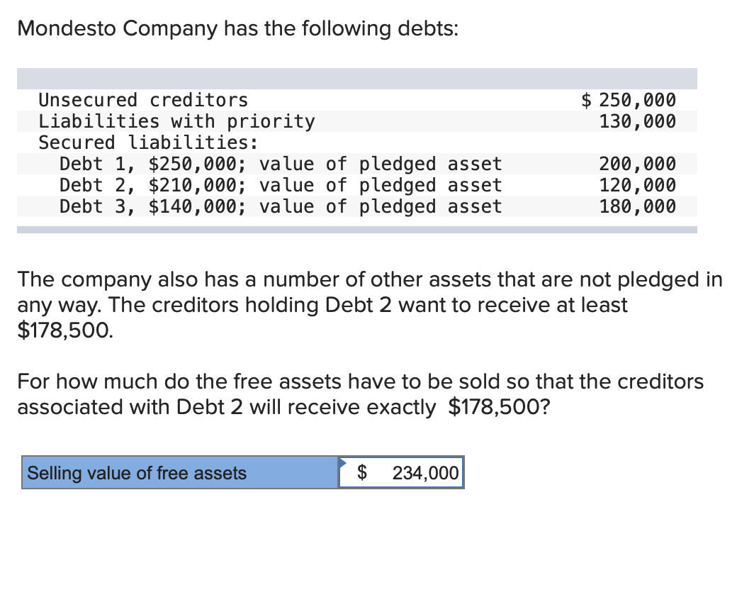Image resolution: width=754 pixels, height=607 pixels.
Task: Click the selling value input field showing 234,000
Action: (x=401, y=472)
